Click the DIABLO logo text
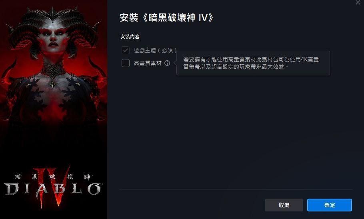Image resolution: width=364 pixels, height=219 pixels. [x=52, y=189]
